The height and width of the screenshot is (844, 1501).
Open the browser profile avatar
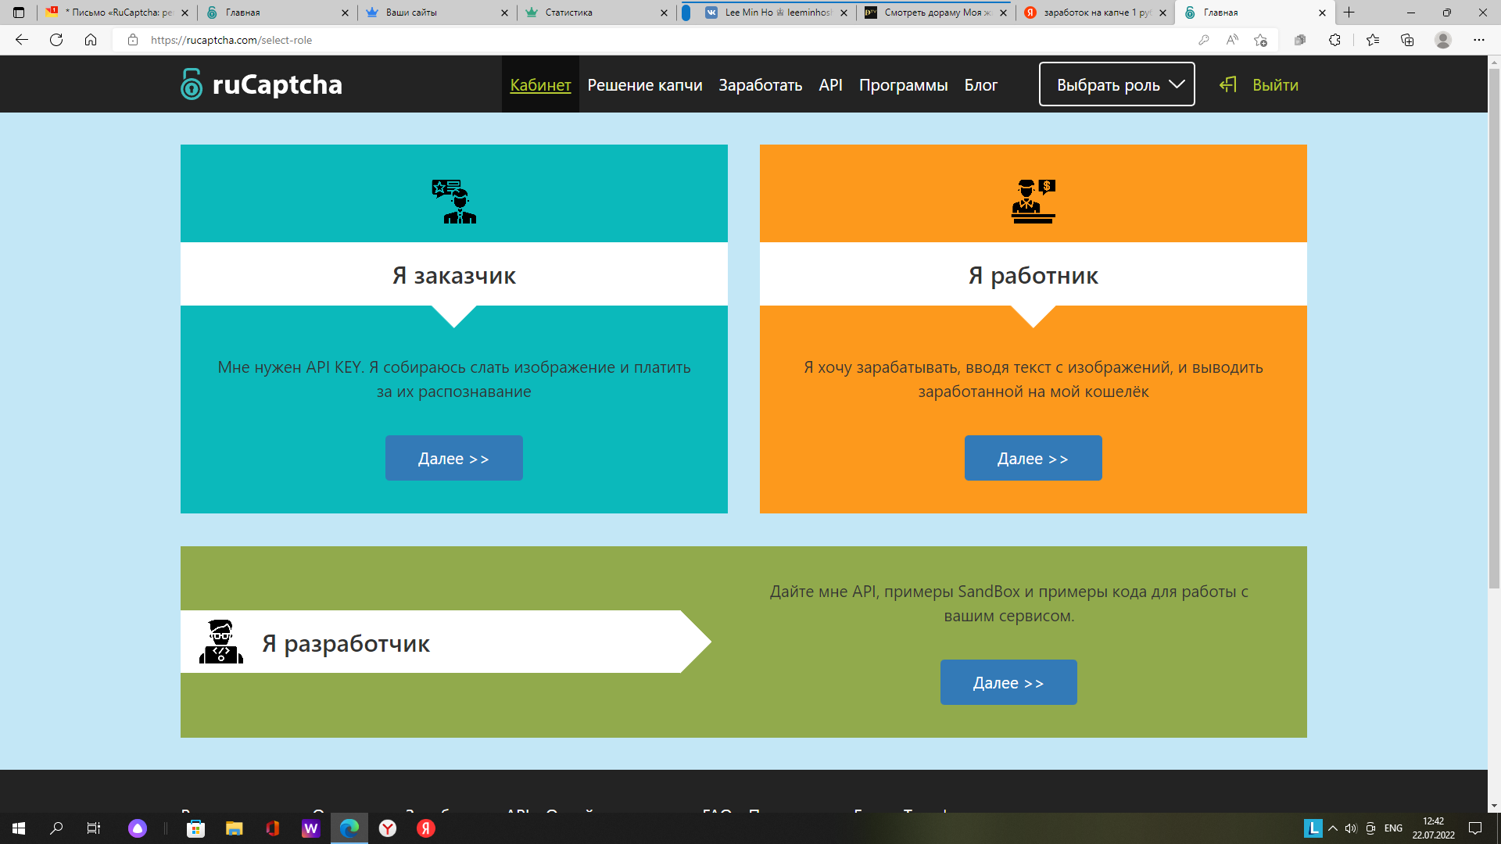coord(1443,40)
